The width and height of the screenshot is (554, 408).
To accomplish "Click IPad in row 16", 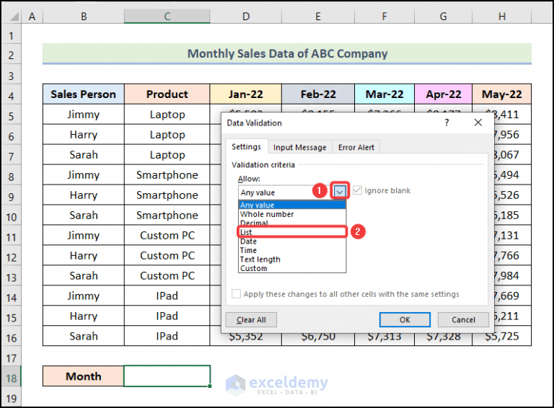I will point(167,336).
